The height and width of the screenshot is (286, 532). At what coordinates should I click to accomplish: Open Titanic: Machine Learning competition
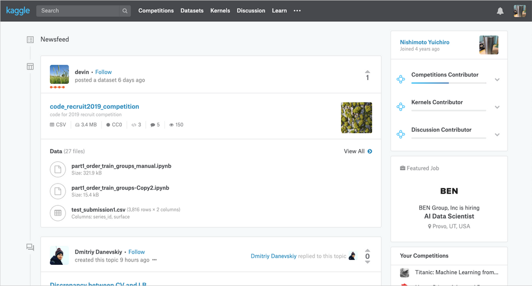[456, 272]
